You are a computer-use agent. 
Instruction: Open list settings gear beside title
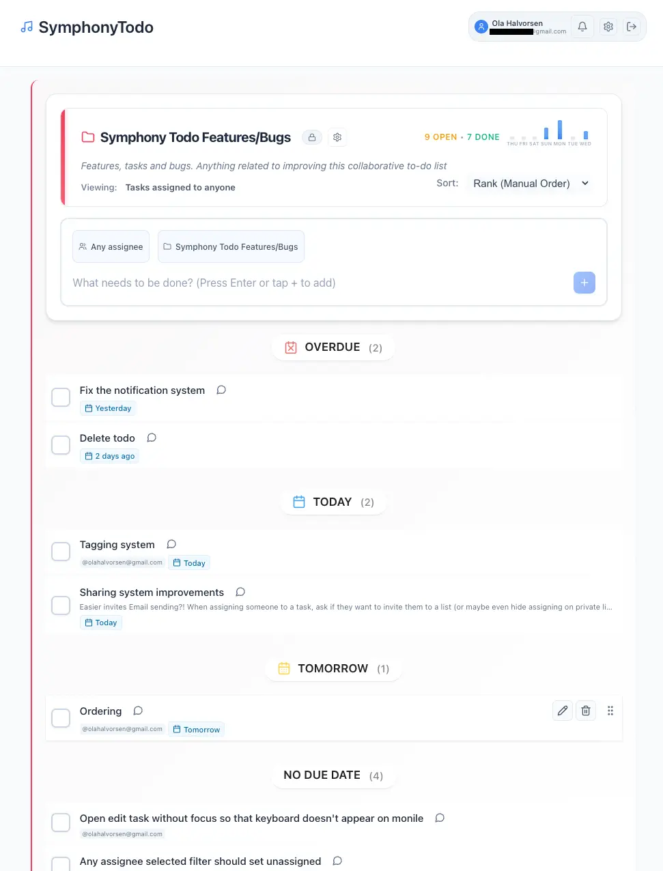pos(337,137)
